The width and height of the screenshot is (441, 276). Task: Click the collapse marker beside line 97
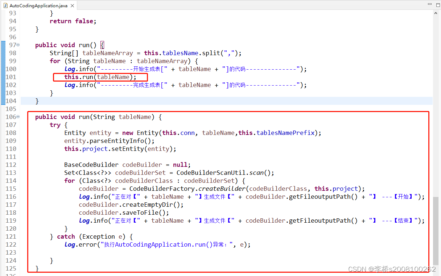click(18, 45)
